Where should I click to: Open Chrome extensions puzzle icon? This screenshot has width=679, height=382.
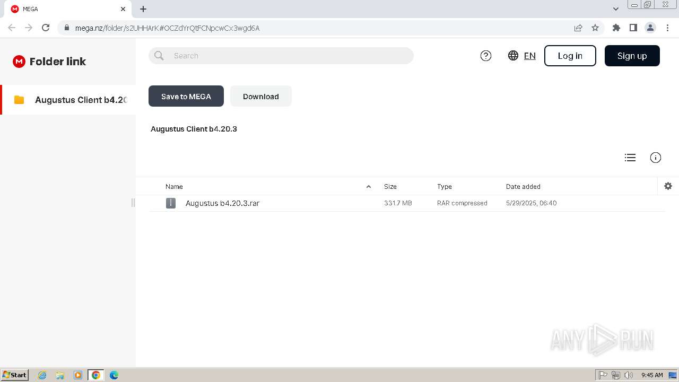click(x=616, y=28)
